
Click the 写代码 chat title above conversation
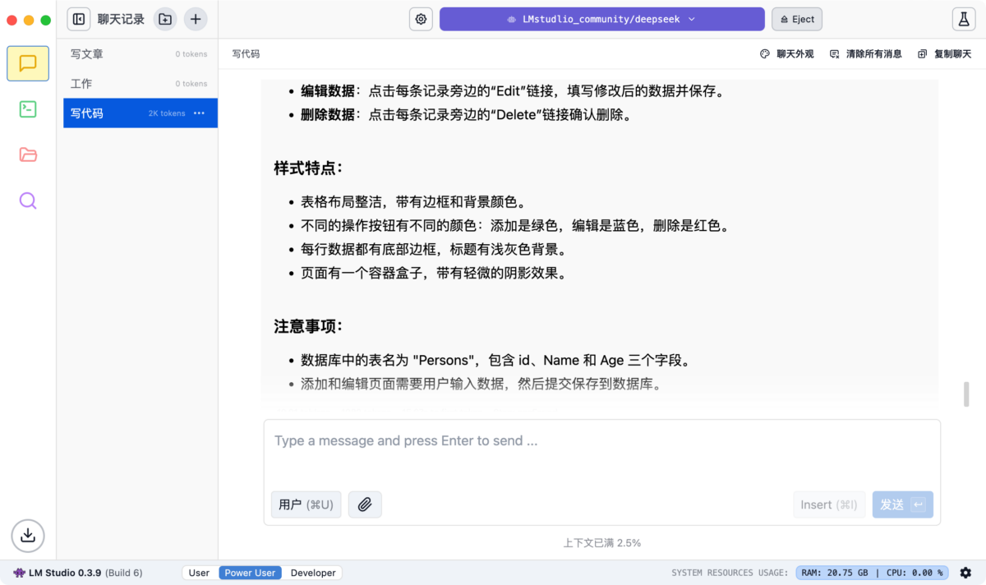point(246,53)
